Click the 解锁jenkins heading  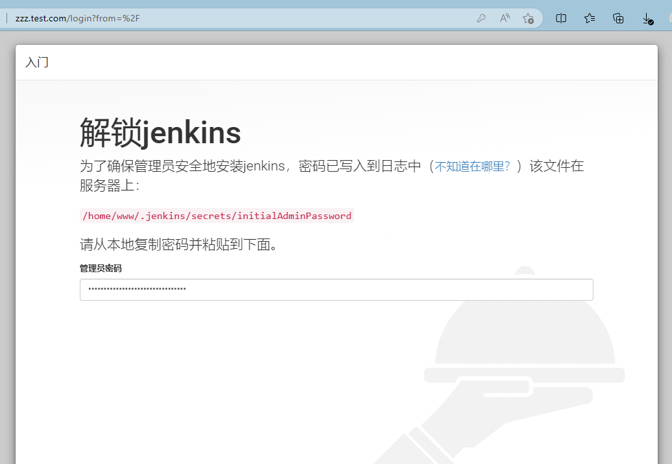pos(160,133)
